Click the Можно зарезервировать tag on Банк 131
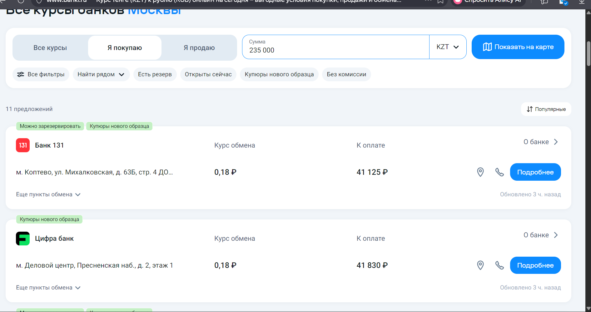This screenshot has width=591, height=312. click(50, 126)
